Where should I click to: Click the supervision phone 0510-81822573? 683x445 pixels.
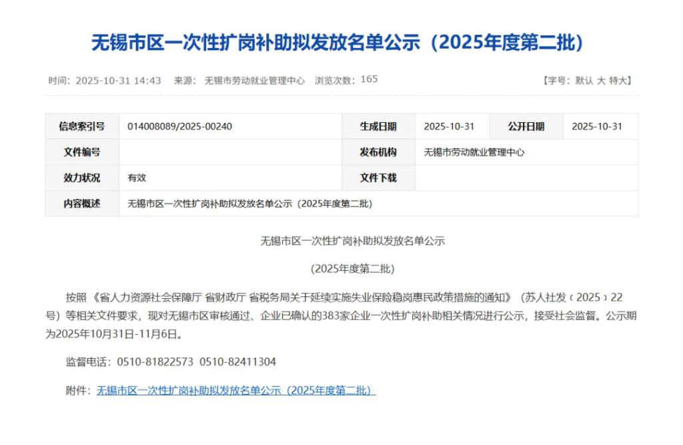click(155, 362)
